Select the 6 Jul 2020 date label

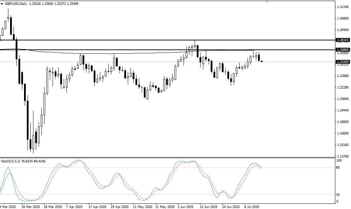252,207
